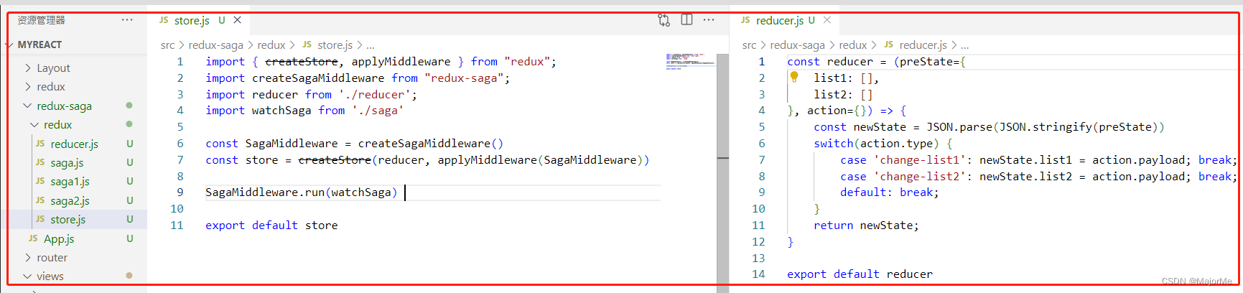
Task: Click redux-saga in the store.js breadcrumb
Action: [x=215, y=45]
